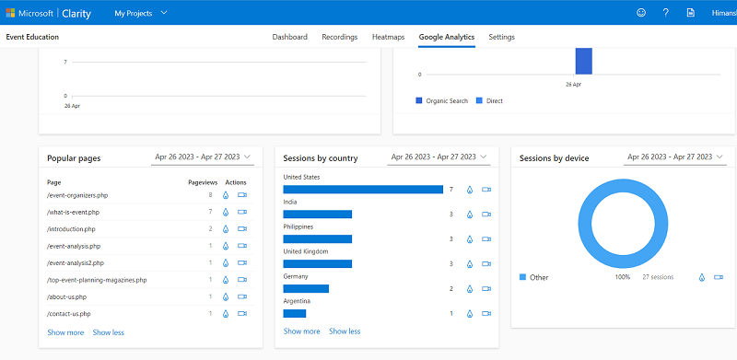
Task: Open the Settings tab
Action: [x=501, y=37]
